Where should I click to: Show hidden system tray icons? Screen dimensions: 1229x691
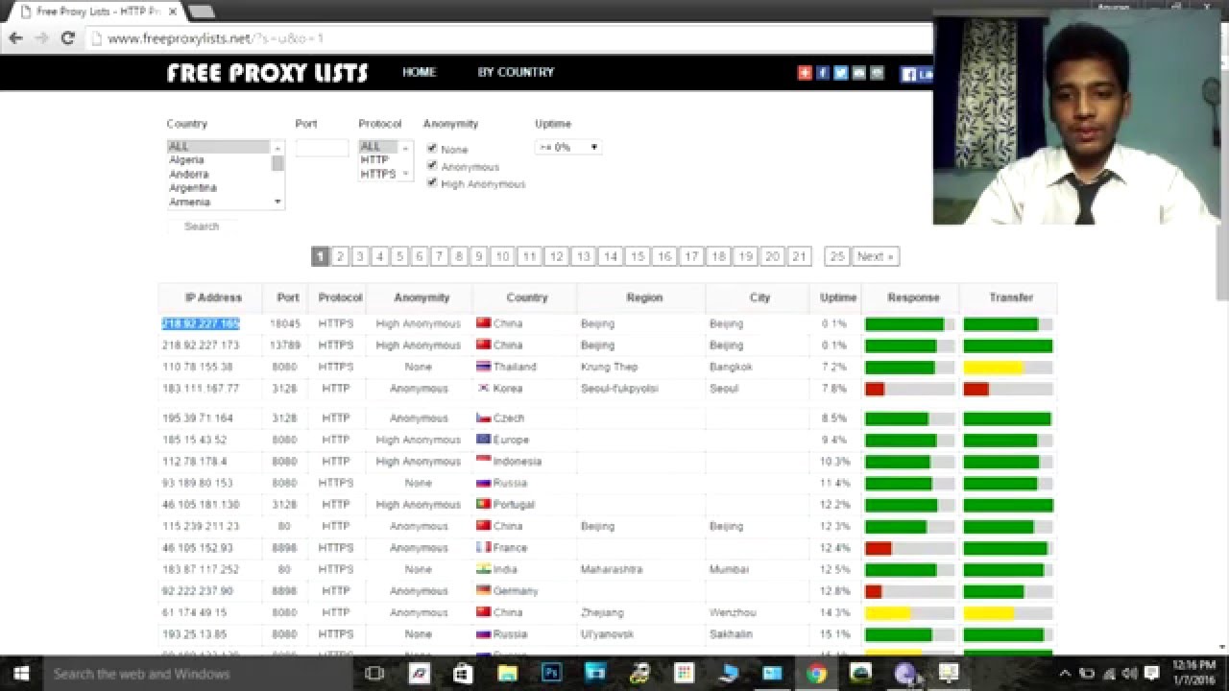point(1065,674)
